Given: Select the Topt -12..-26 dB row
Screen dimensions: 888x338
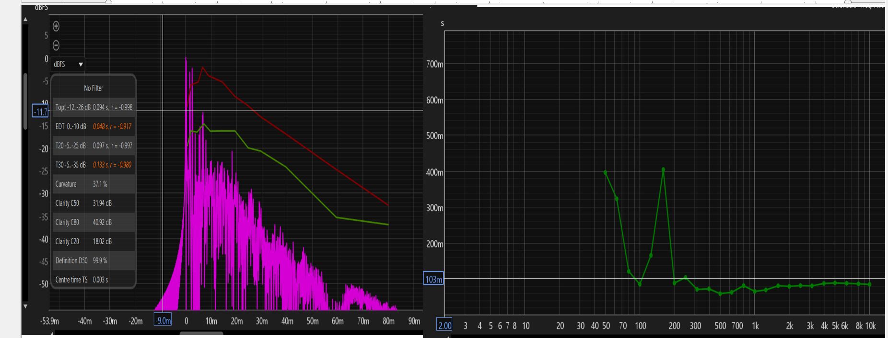Looking at the screenshot, I should click(x=93, y=107).
